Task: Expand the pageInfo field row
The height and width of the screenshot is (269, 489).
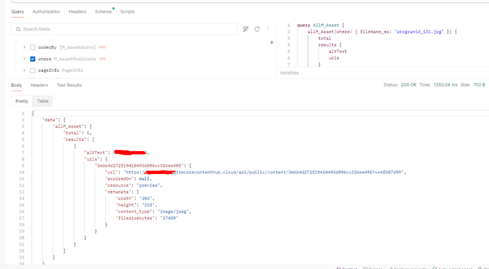Action: [x=24, y=70]
